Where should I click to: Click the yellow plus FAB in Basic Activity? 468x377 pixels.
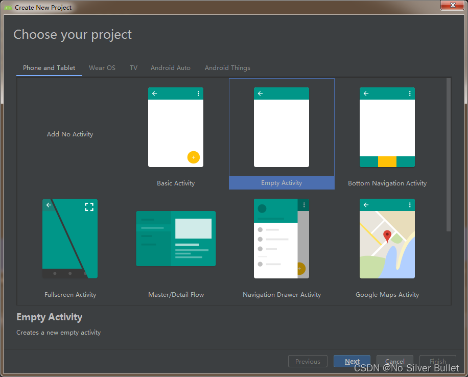[194, 157]
